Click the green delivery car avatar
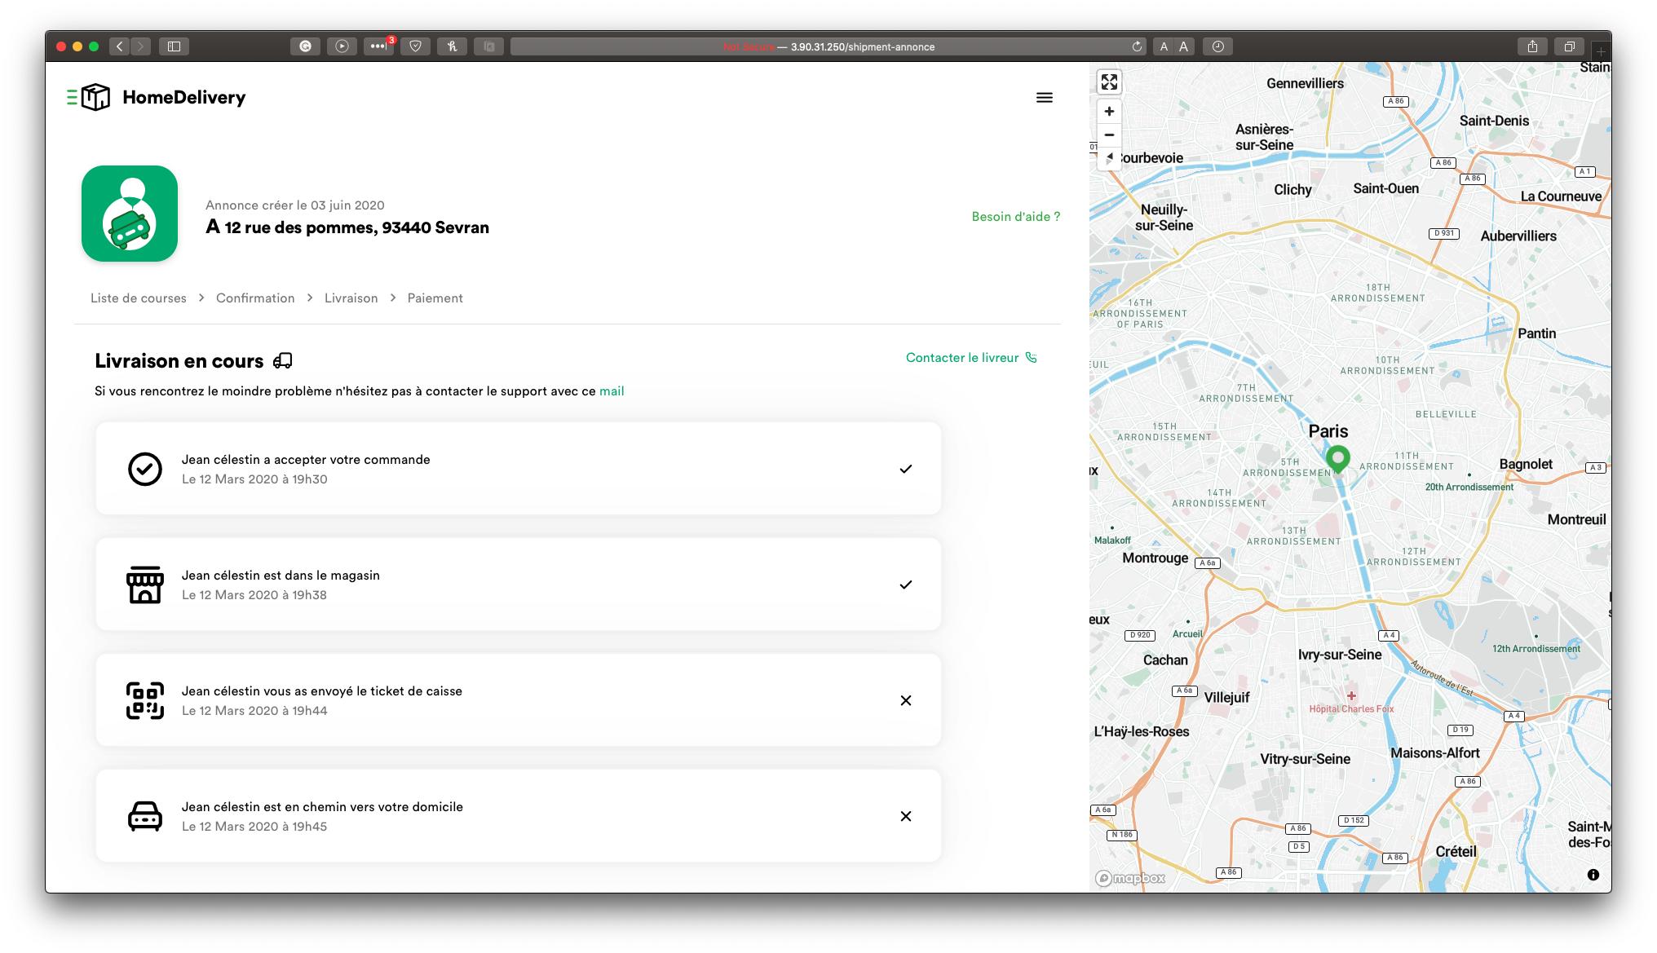This screenshot has height=953, width=1657. (x=130, y=214)
